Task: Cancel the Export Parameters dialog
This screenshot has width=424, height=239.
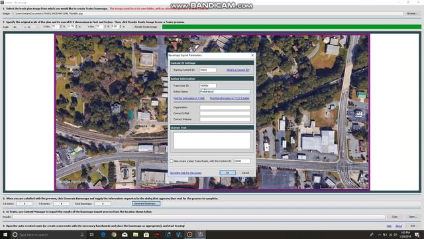Action: [x=245, y=173]
